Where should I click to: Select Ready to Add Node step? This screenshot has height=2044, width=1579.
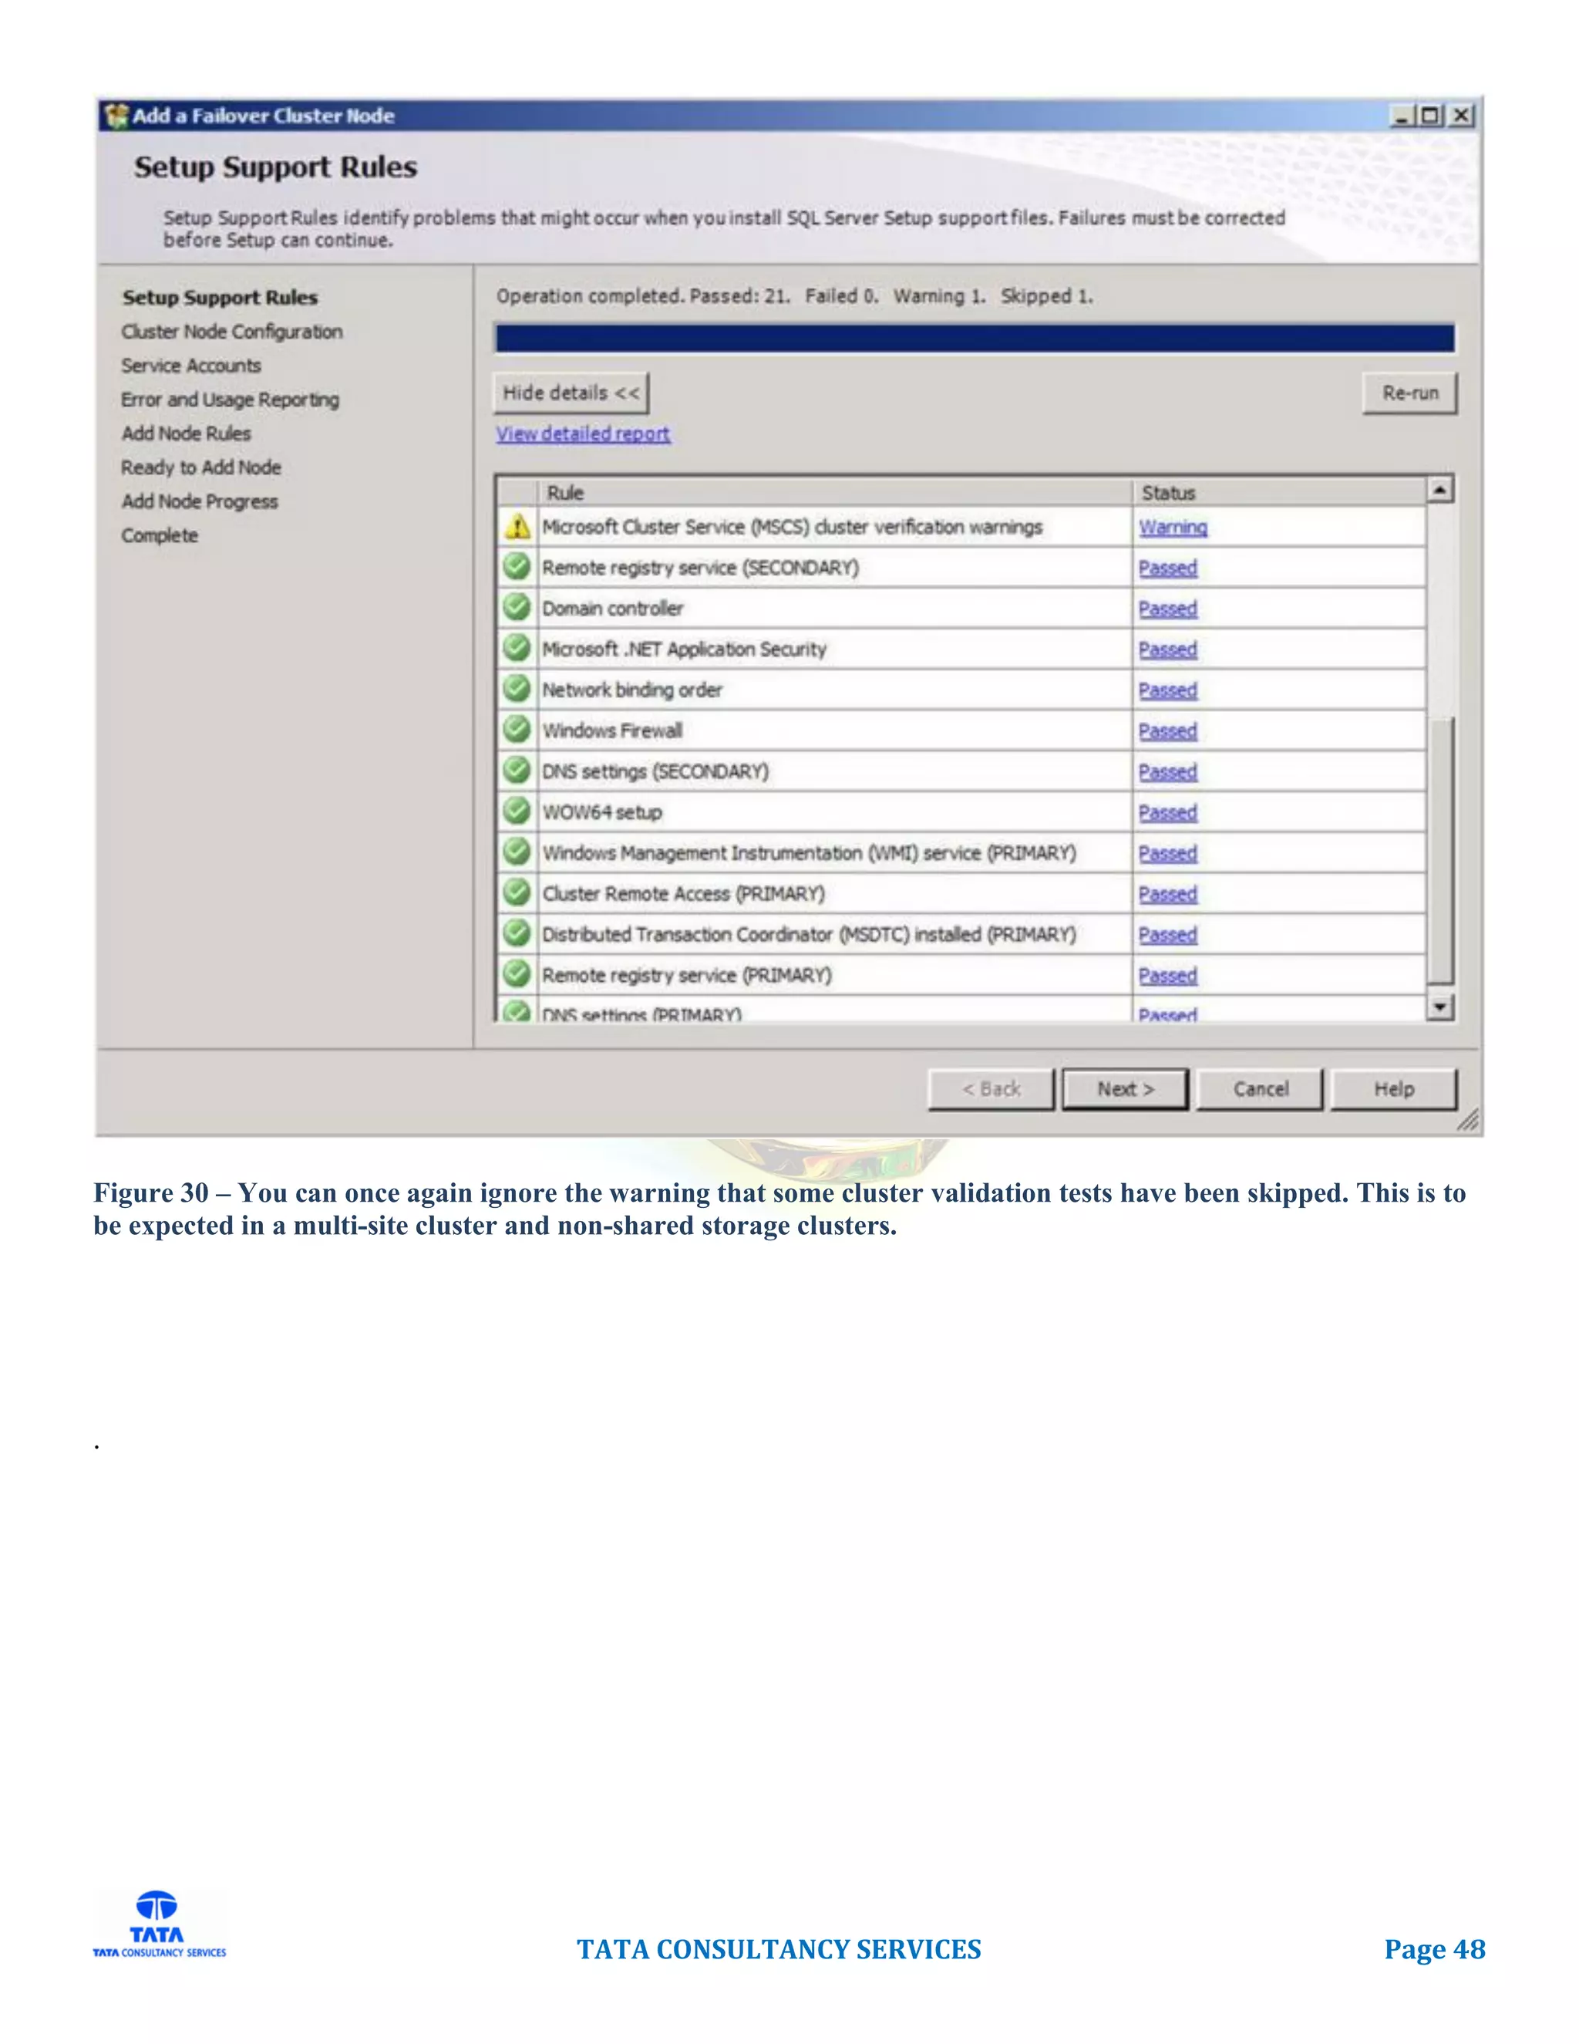point(201,467)
